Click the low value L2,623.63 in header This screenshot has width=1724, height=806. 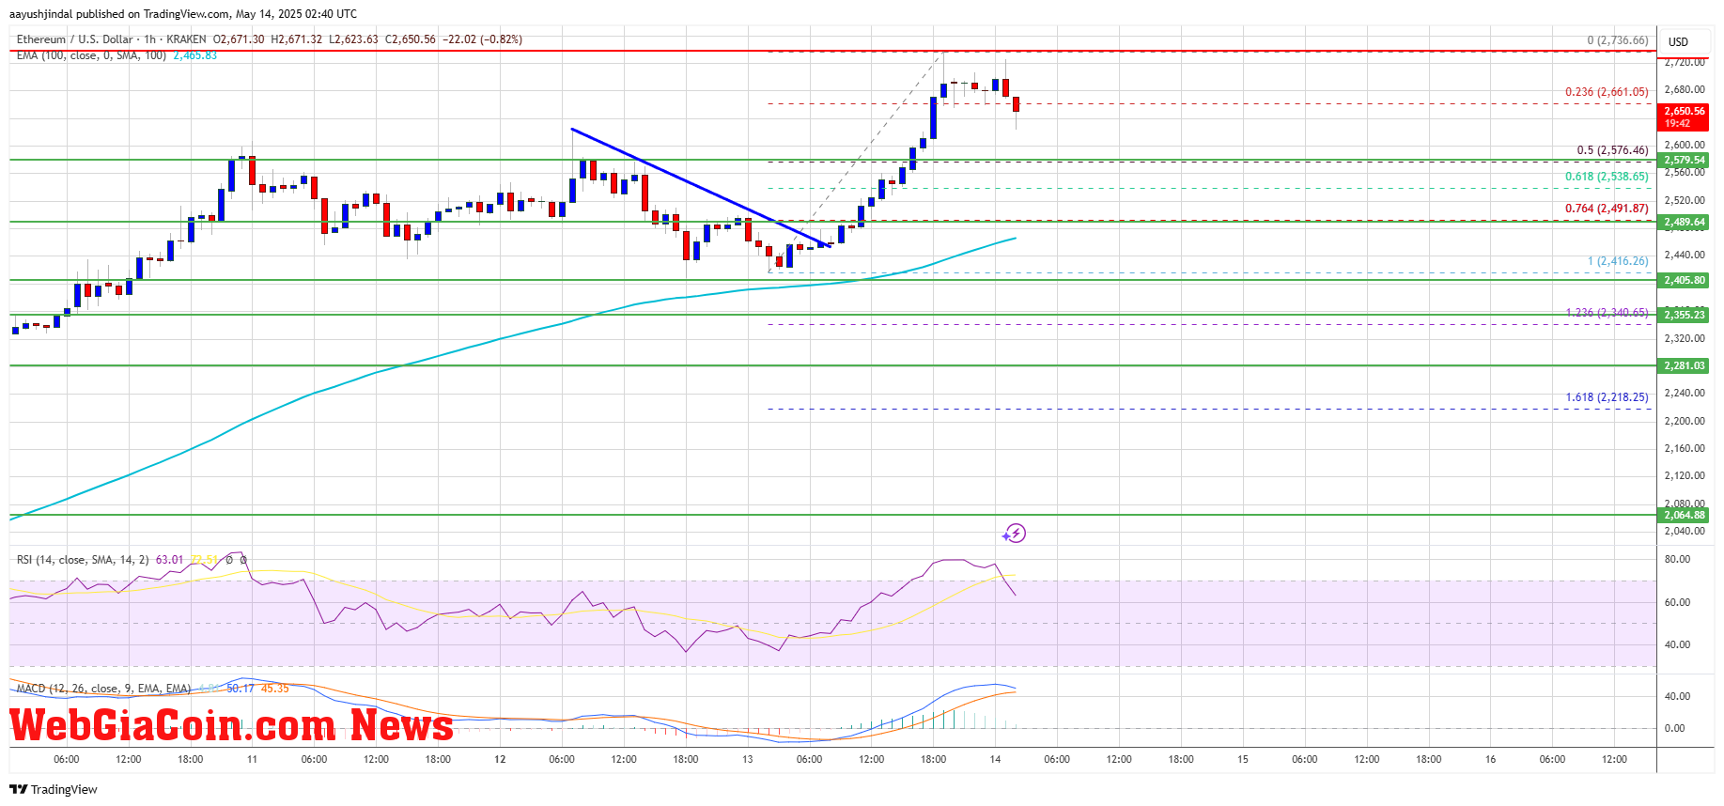coord(353,39)
